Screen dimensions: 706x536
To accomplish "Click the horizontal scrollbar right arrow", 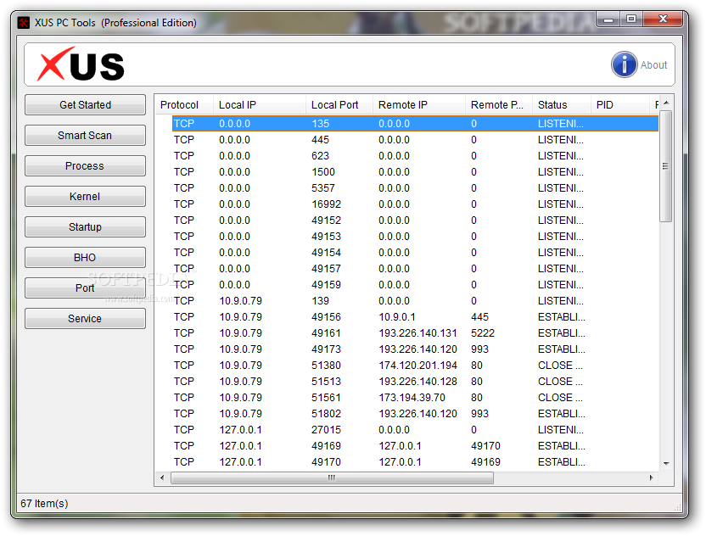I will pos(652,477).
